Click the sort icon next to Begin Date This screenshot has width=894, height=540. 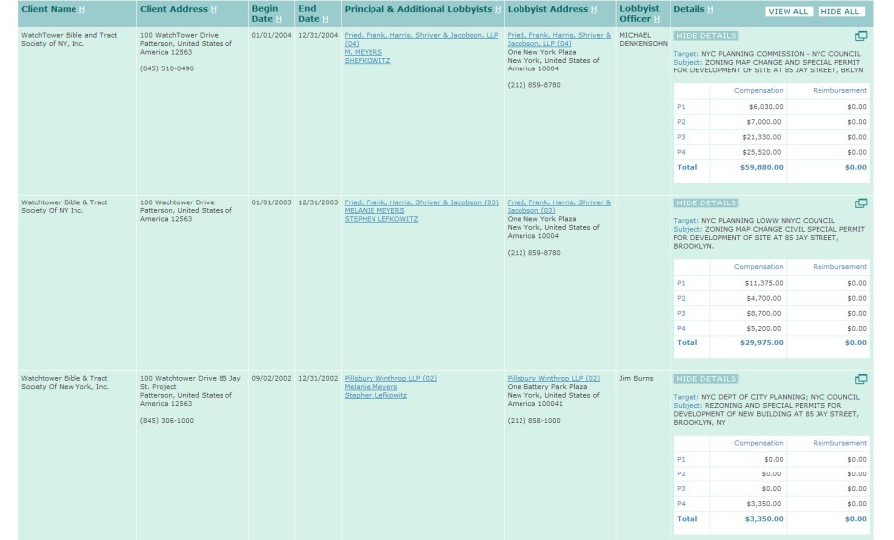279,19
